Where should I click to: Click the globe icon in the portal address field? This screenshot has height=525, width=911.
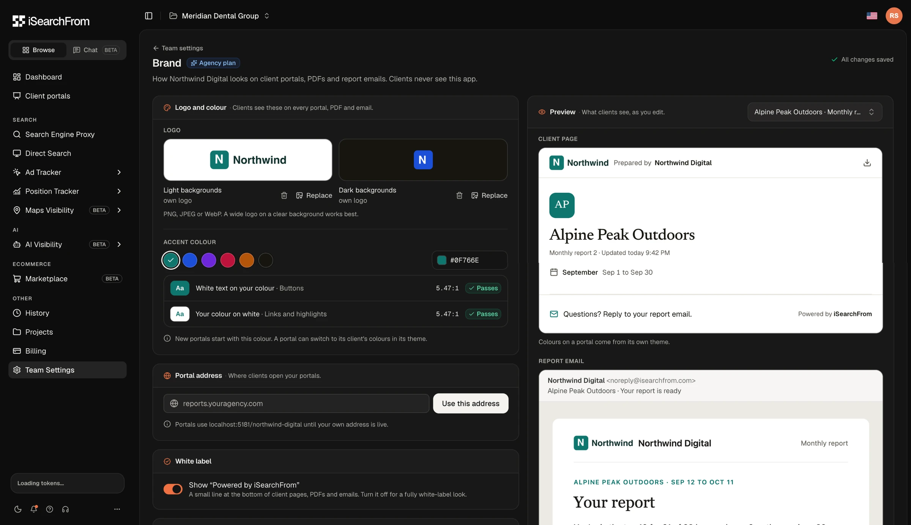(x=174, y=403)
